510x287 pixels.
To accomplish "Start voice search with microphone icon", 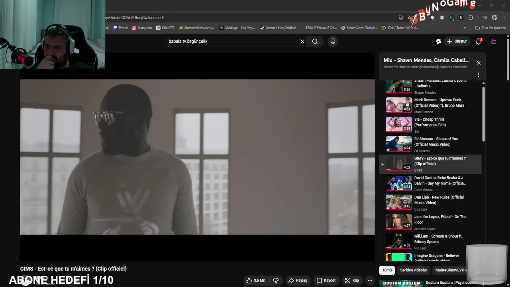I will point(333,41).
